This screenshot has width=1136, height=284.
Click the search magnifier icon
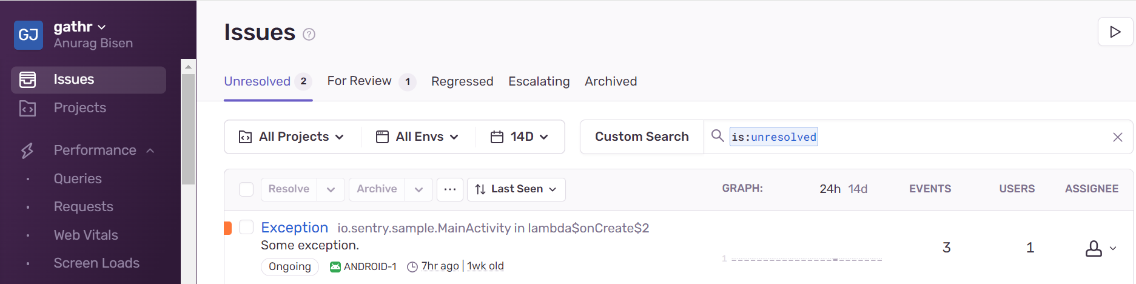coord(718,136)
